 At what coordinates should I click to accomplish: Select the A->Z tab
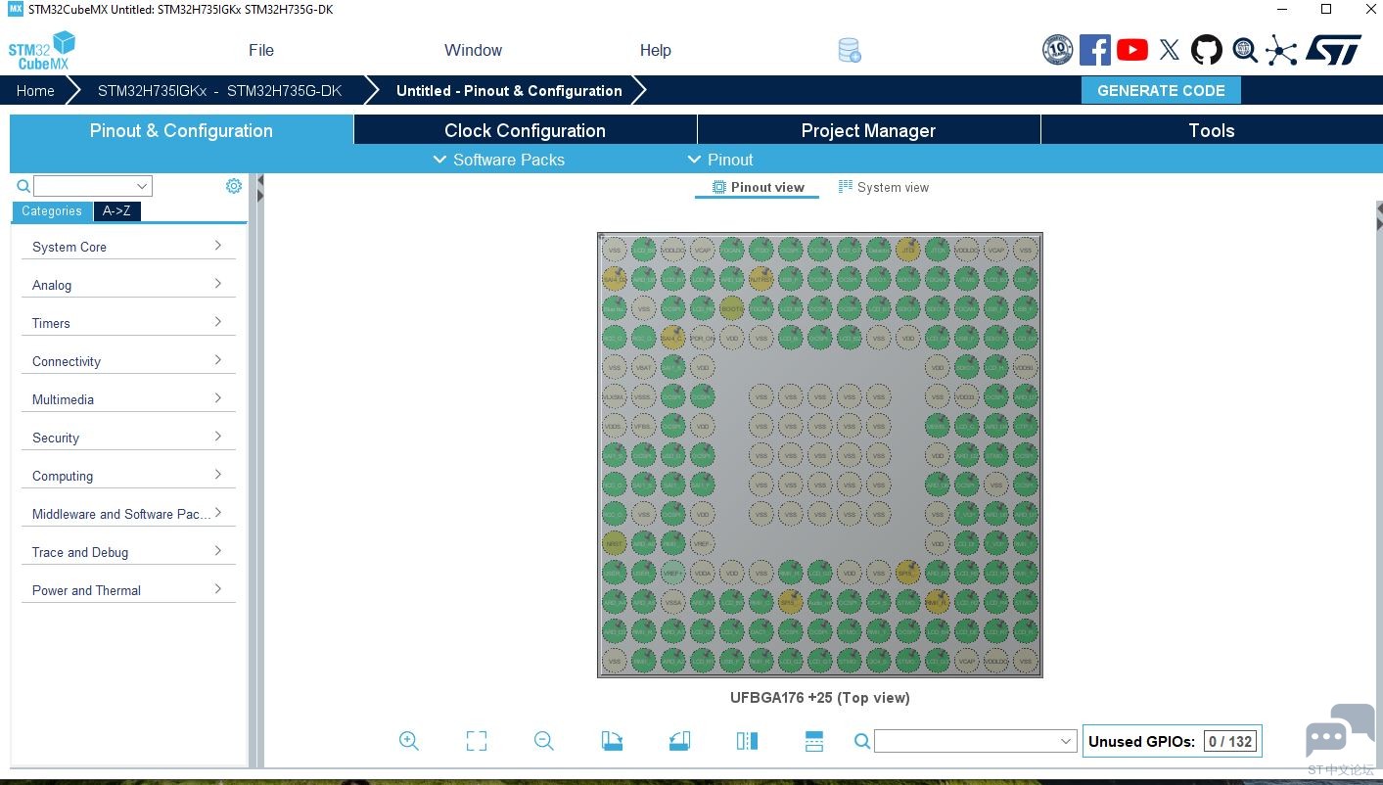pos(116,211)
